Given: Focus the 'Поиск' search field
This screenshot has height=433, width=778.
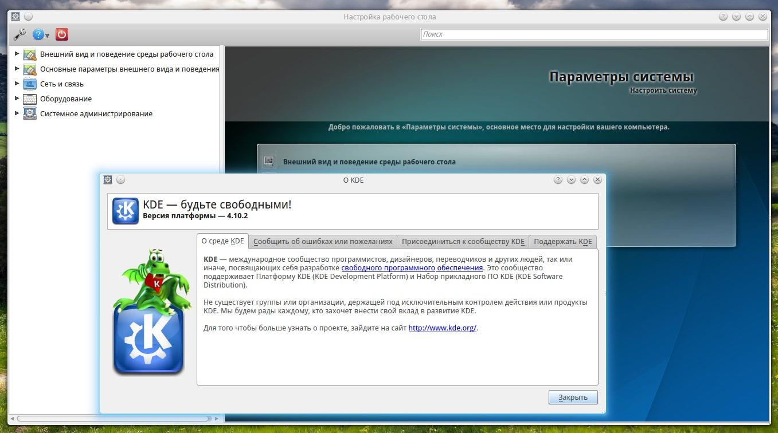Looking at the screenshot, I should [x=595, y=34].
